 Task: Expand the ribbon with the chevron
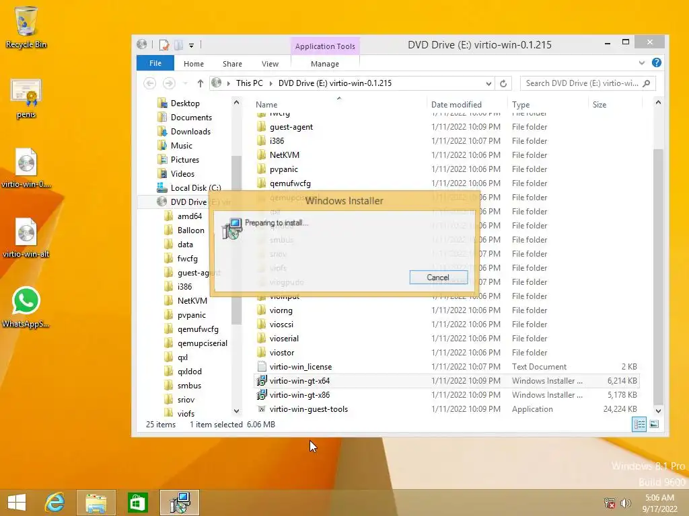click(x=641, y=62)
